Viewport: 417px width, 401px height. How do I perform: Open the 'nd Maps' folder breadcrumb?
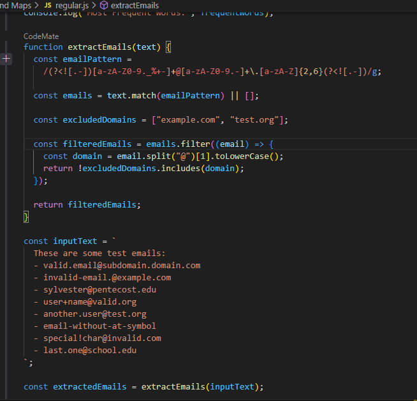(16, 5)
